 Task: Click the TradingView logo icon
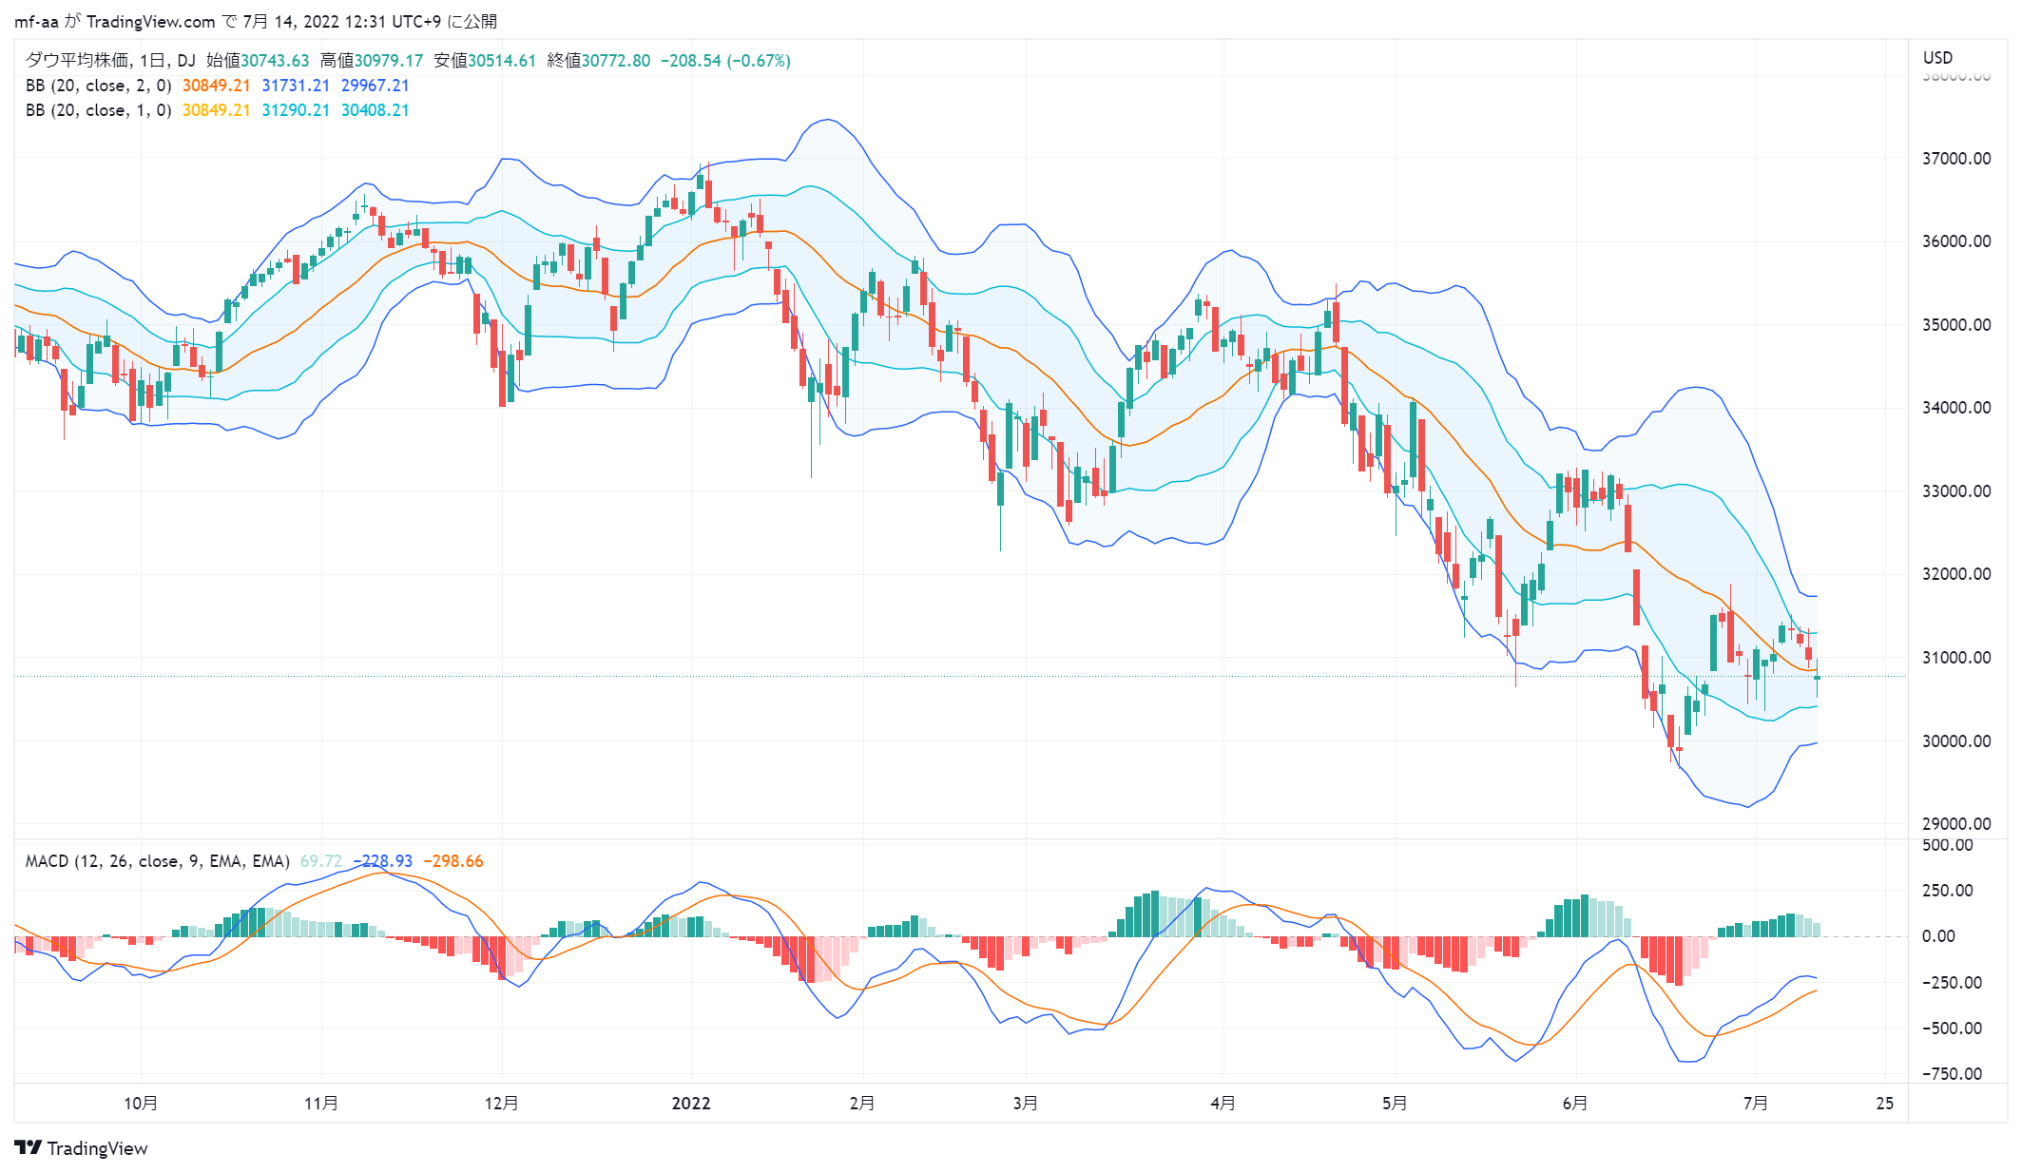point(28,1147)
